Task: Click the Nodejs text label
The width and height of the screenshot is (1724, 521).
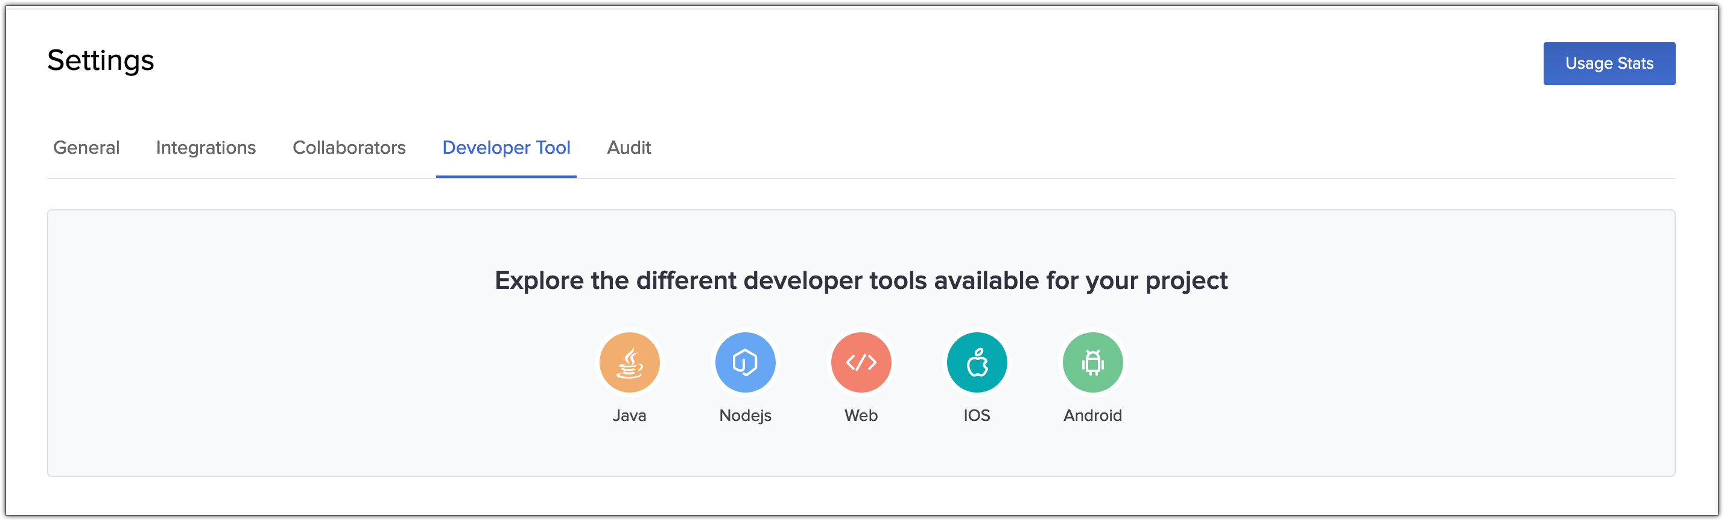Action: pyautogui.click(x=745, y=415)
